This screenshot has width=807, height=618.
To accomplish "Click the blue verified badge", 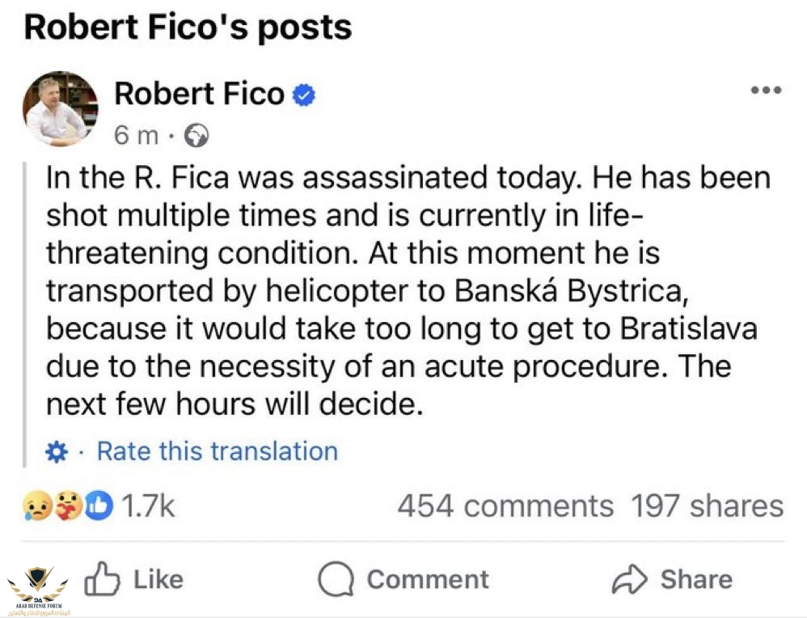I will pyautogui.click(x=304, y=95).
